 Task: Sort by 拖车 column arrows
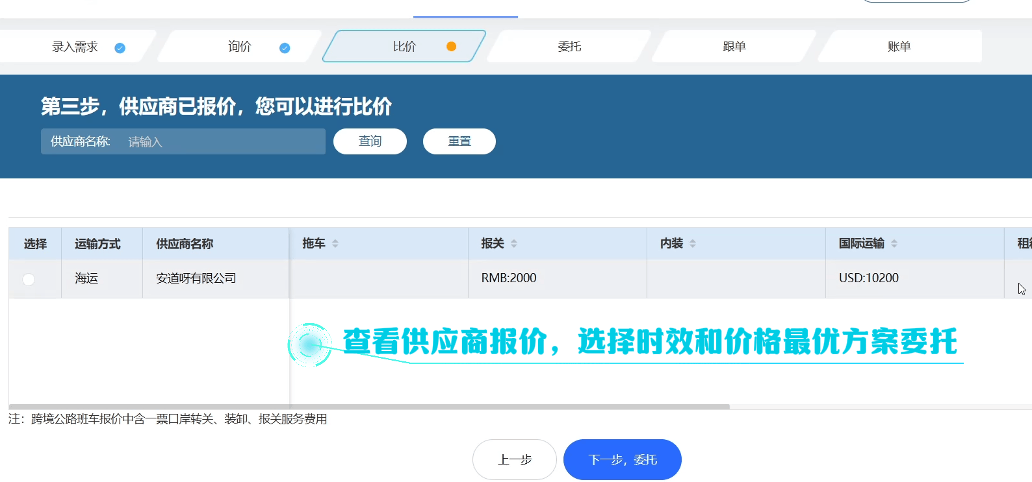335,244
